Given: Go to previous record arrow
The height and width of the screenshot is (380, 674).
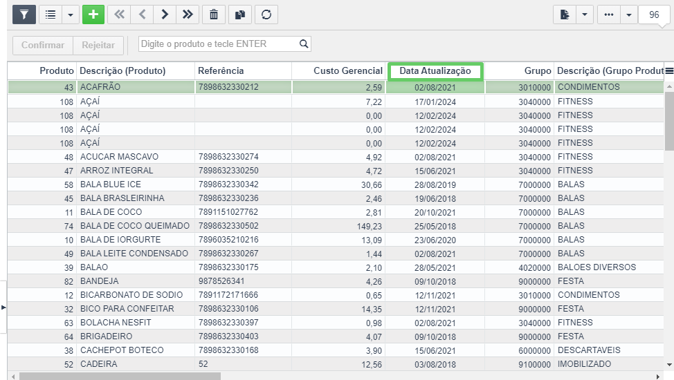Looking at the screenshot, I should coord(143,15).
